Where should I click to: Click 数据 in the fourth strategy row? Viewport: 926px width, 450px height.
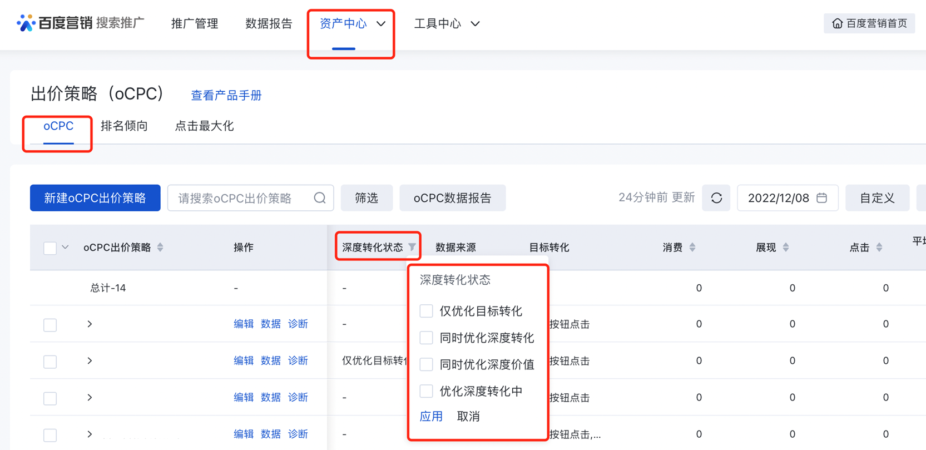[271, 434]
